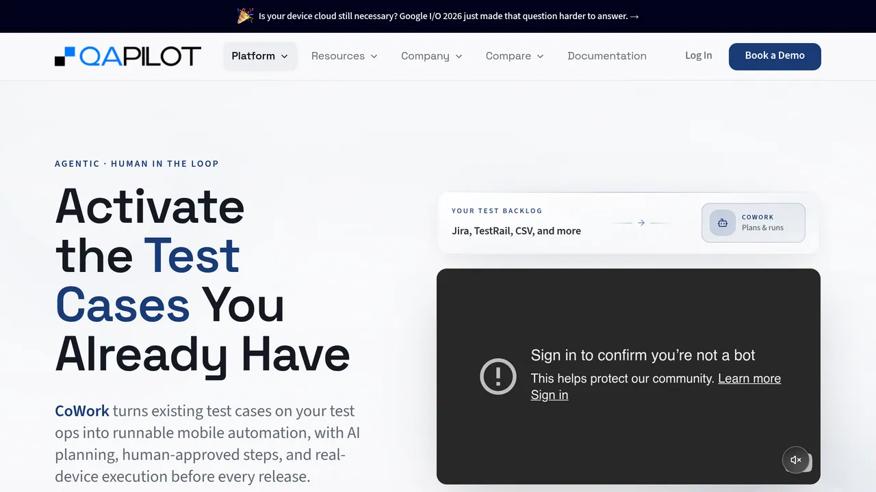Click the CoWork robot icon
876x492 pixels.
click(723, 223)
